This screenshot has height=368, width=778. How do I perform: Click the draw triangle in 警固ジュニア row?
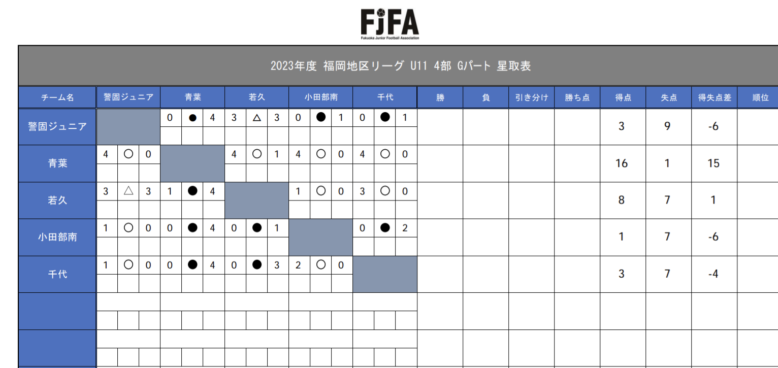tap(256, 118)
